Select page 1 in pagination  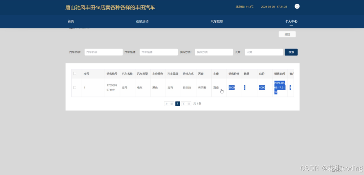click(178, 104)
